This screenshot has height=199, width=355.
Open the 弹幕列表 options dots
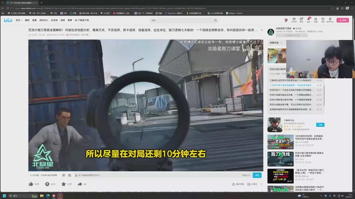pyautogui.click(x=281, y=43)
